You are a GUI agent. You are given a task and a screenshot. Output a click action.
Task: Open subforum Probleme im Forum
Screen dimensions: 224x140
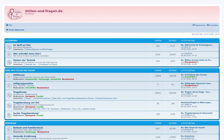48,64
